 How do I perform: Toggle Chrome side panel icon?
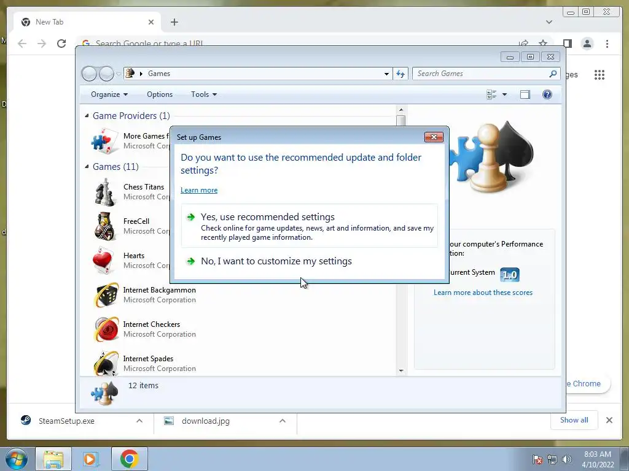tap(567, 44)
